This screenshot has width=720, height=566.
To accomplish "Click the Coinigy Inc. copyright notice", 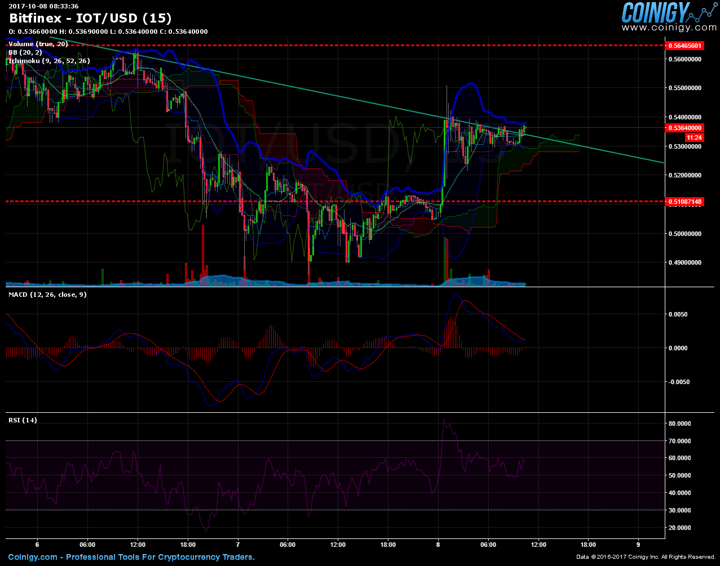I will (646, 557).
